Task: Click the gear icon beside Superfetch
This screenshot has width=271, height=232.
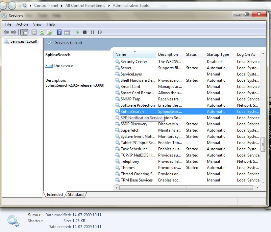Action: pyautogui.click(x=117, y=130)
